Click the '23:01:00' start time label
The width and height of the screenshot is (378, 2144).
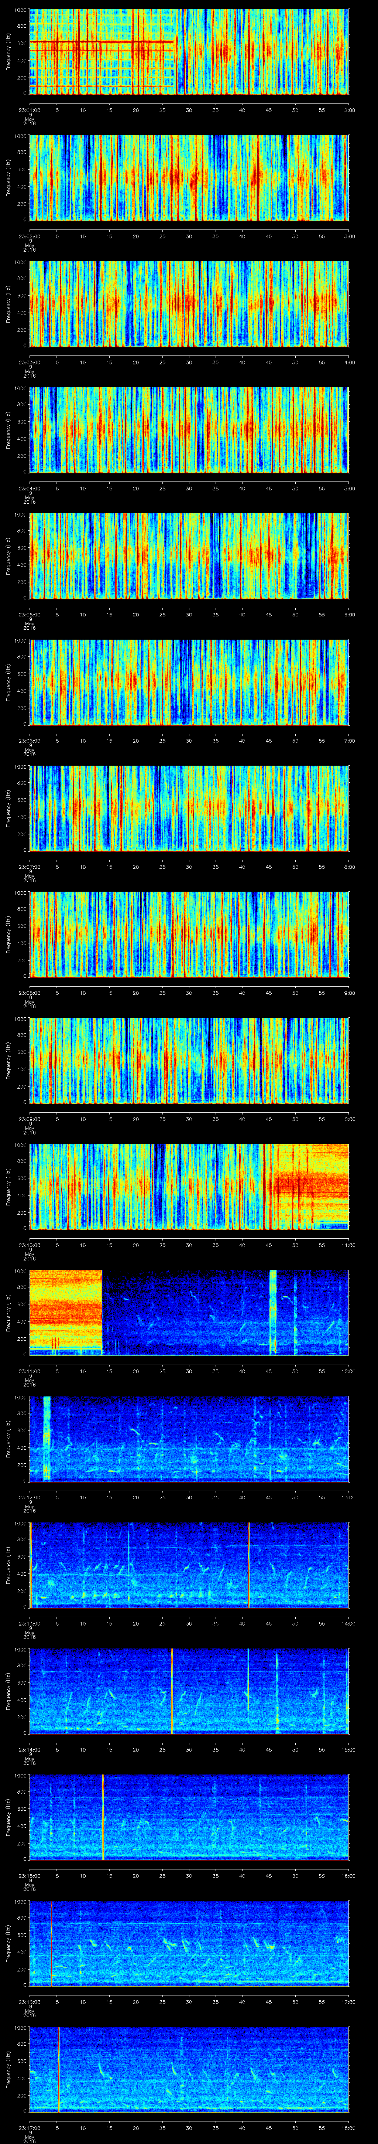point(30,110)
